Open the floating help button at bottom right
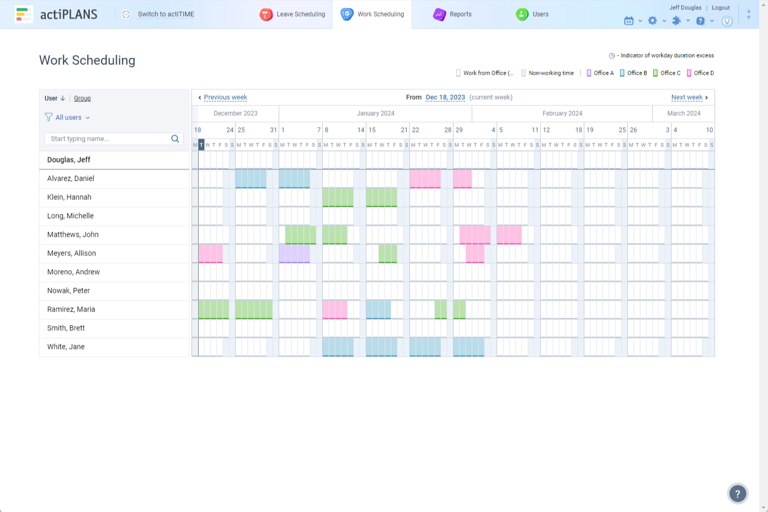Viewport: 768px width, 512px height. pos(737,494)
